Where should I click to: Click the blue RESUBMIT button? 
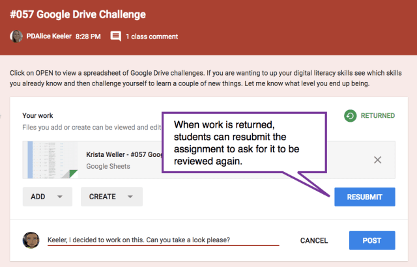click(365, 197)
